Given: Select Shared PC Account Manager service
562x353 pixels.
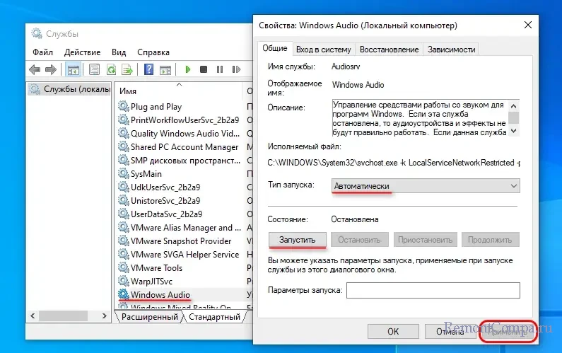Looking at the screenshot, I should click(x=185, y=146).
